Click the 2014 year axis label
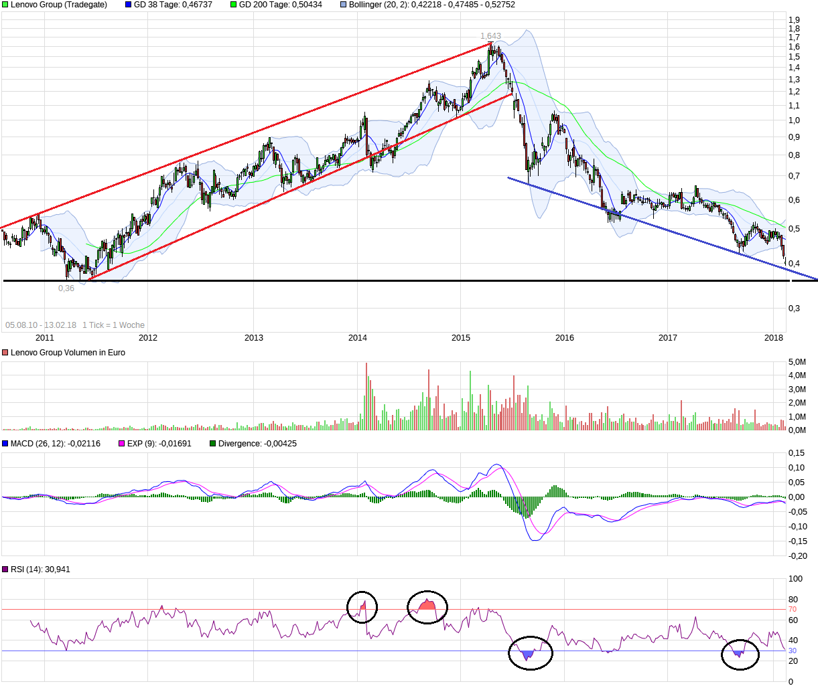This screenshot has width=818, height=690. 358,337
